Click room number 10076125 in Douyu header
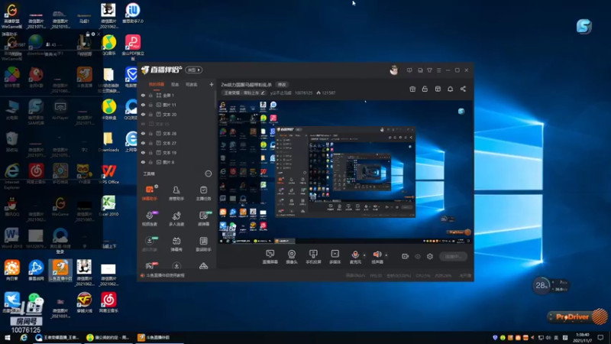This screenshot has width=611, height=344. point(303,92)
